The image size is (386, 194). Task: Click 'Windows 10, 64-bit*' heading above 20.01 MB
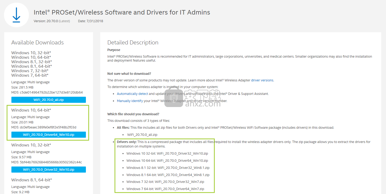point(31,110)
